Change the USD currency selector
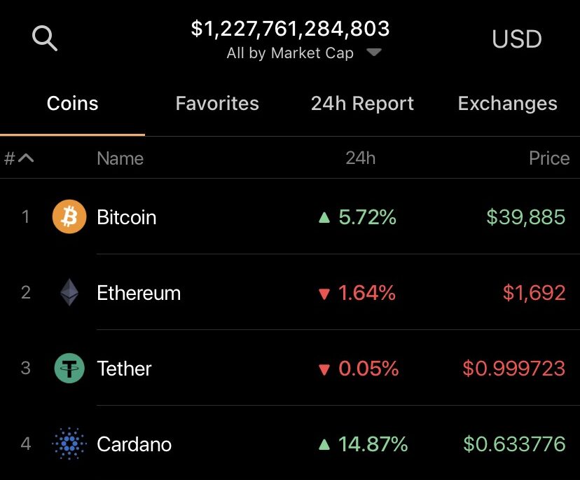Screen dimensions: 580x480 517,39
